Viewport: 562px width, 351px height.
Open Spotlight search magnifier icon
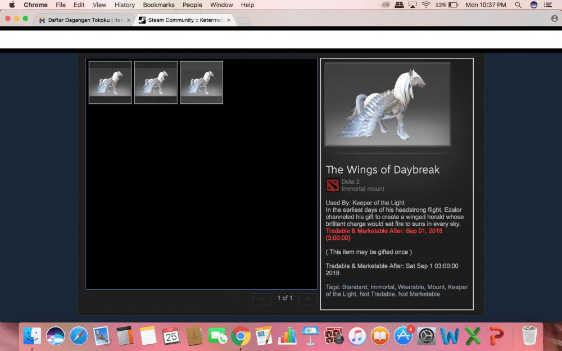518,5
